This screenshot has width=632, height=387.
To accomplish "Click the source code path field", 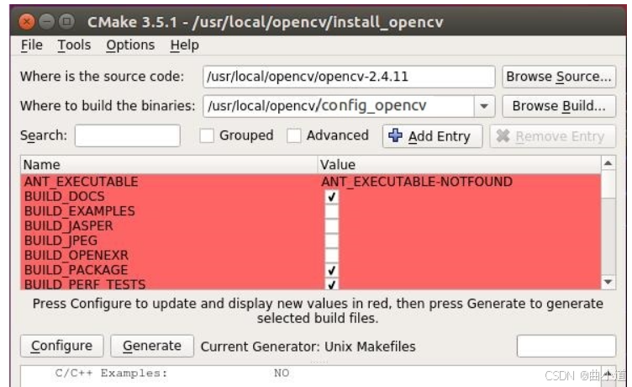I will pyautogui.click(x=349, y=77).
